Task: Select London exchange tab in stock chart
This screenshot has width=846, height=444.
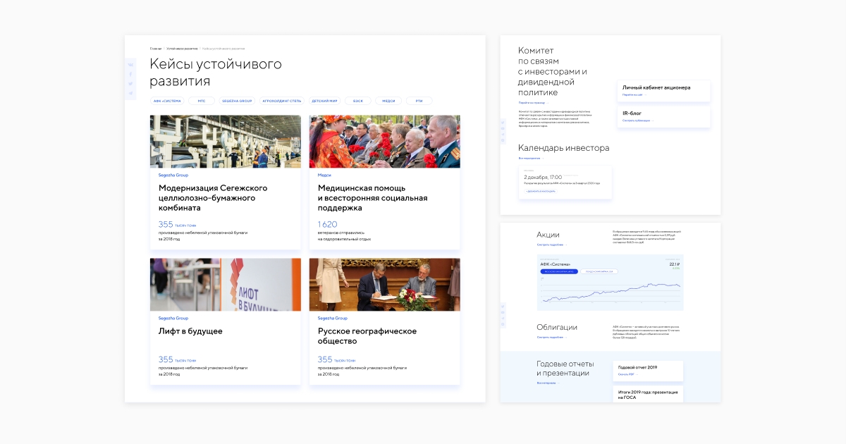Action: click(599, 271)
